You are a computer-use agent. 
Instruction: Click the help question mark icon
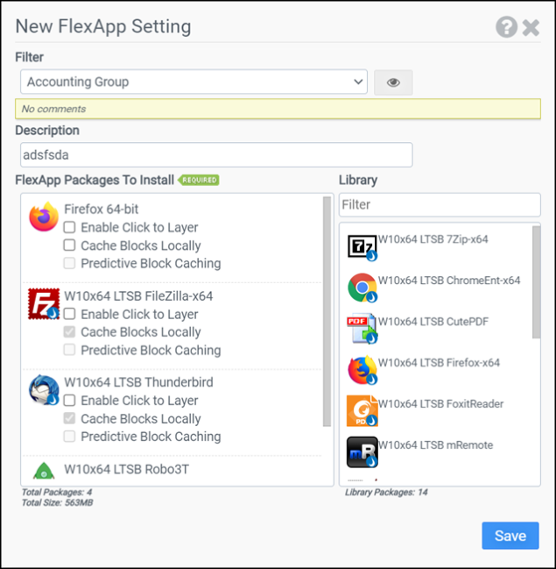click(x=506, y=27)
